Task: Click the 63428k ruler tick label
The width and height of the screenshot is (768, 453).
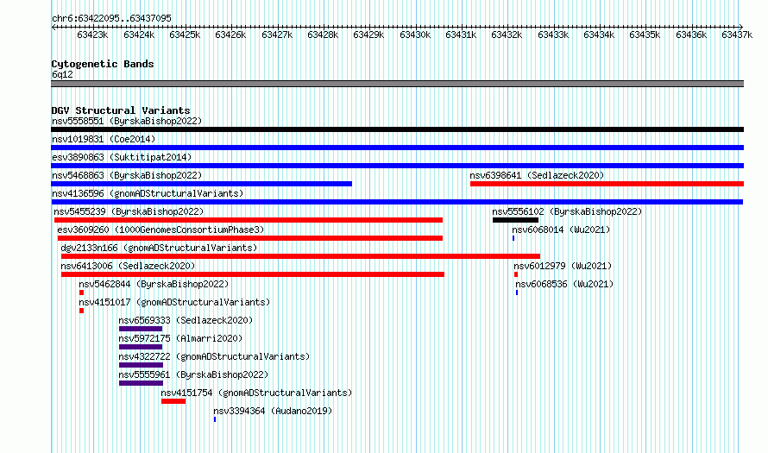Action: click(x=323, y=35)
